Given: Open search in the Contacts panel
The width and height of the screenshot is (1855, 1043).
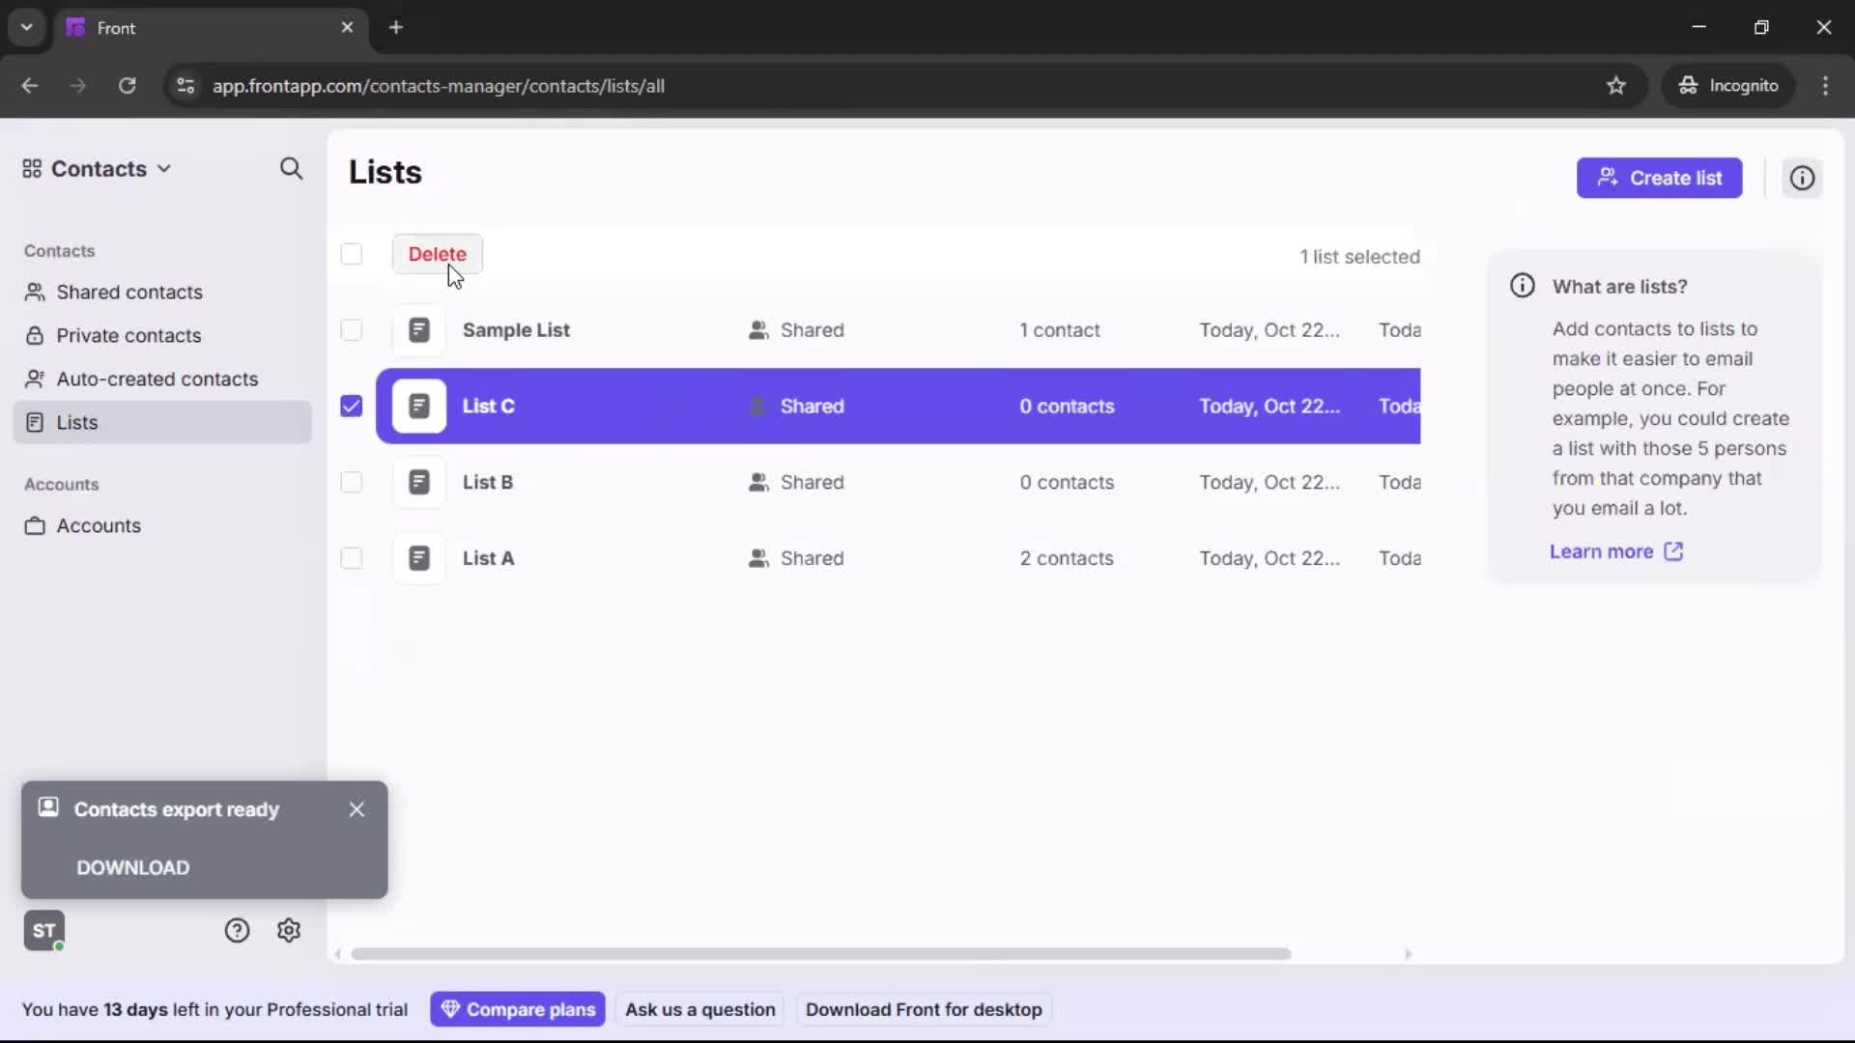Looking at the screenshot, I should click(290, 169).
